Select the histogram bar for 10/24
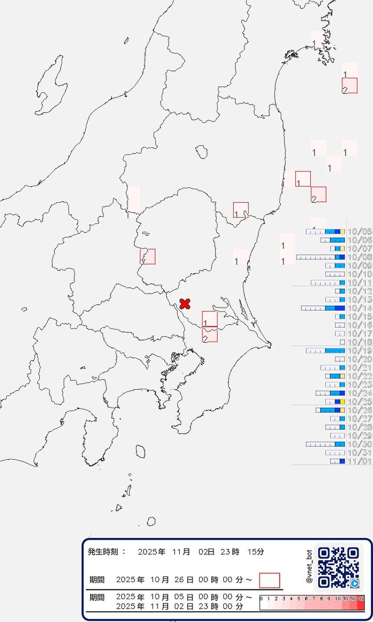The height and width of the screenshot is (622, 373). click(331, 393)
